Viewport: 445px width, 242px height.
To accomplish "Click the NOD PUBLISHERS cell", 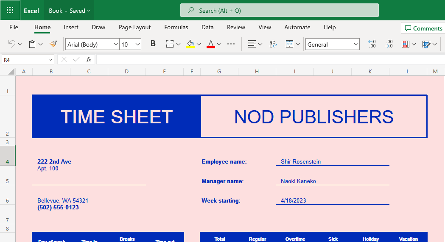I will (x=314, y=117).
